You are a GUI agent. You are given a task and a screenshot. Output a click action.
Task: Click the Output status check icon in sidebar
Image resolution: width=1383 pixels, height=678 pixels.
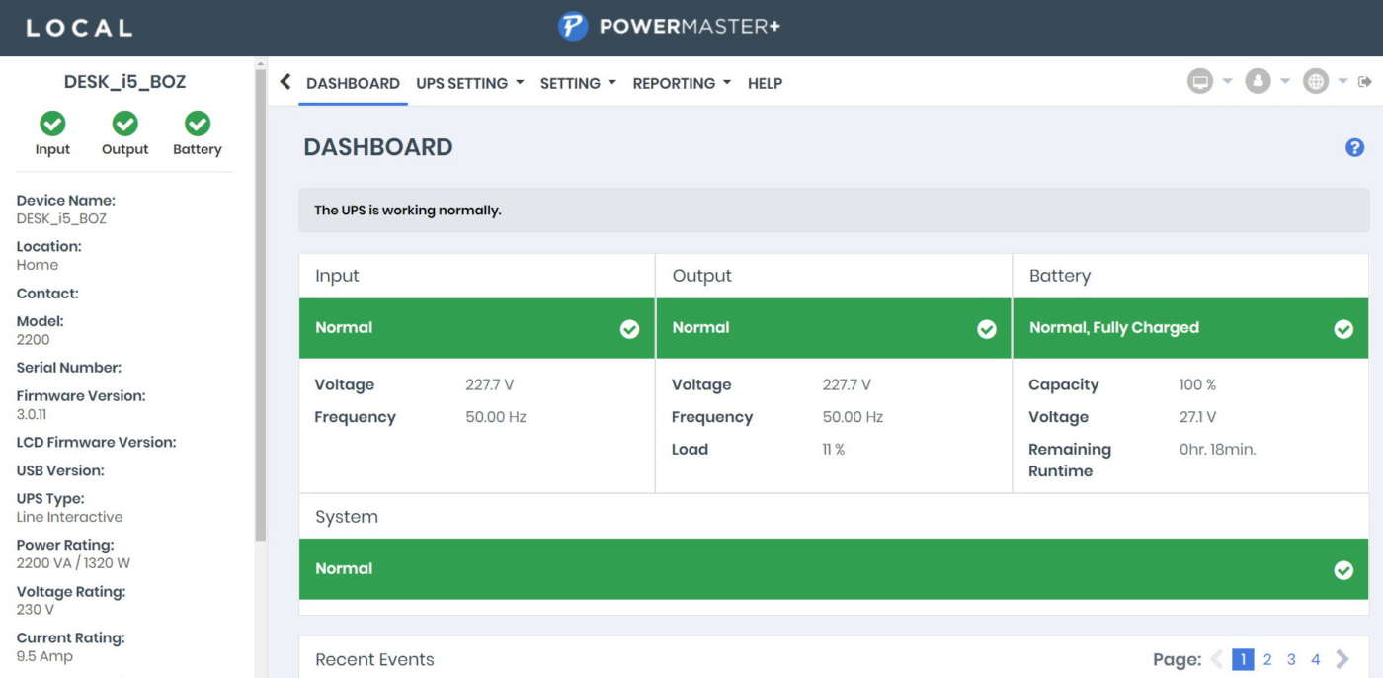pos(124,124)
